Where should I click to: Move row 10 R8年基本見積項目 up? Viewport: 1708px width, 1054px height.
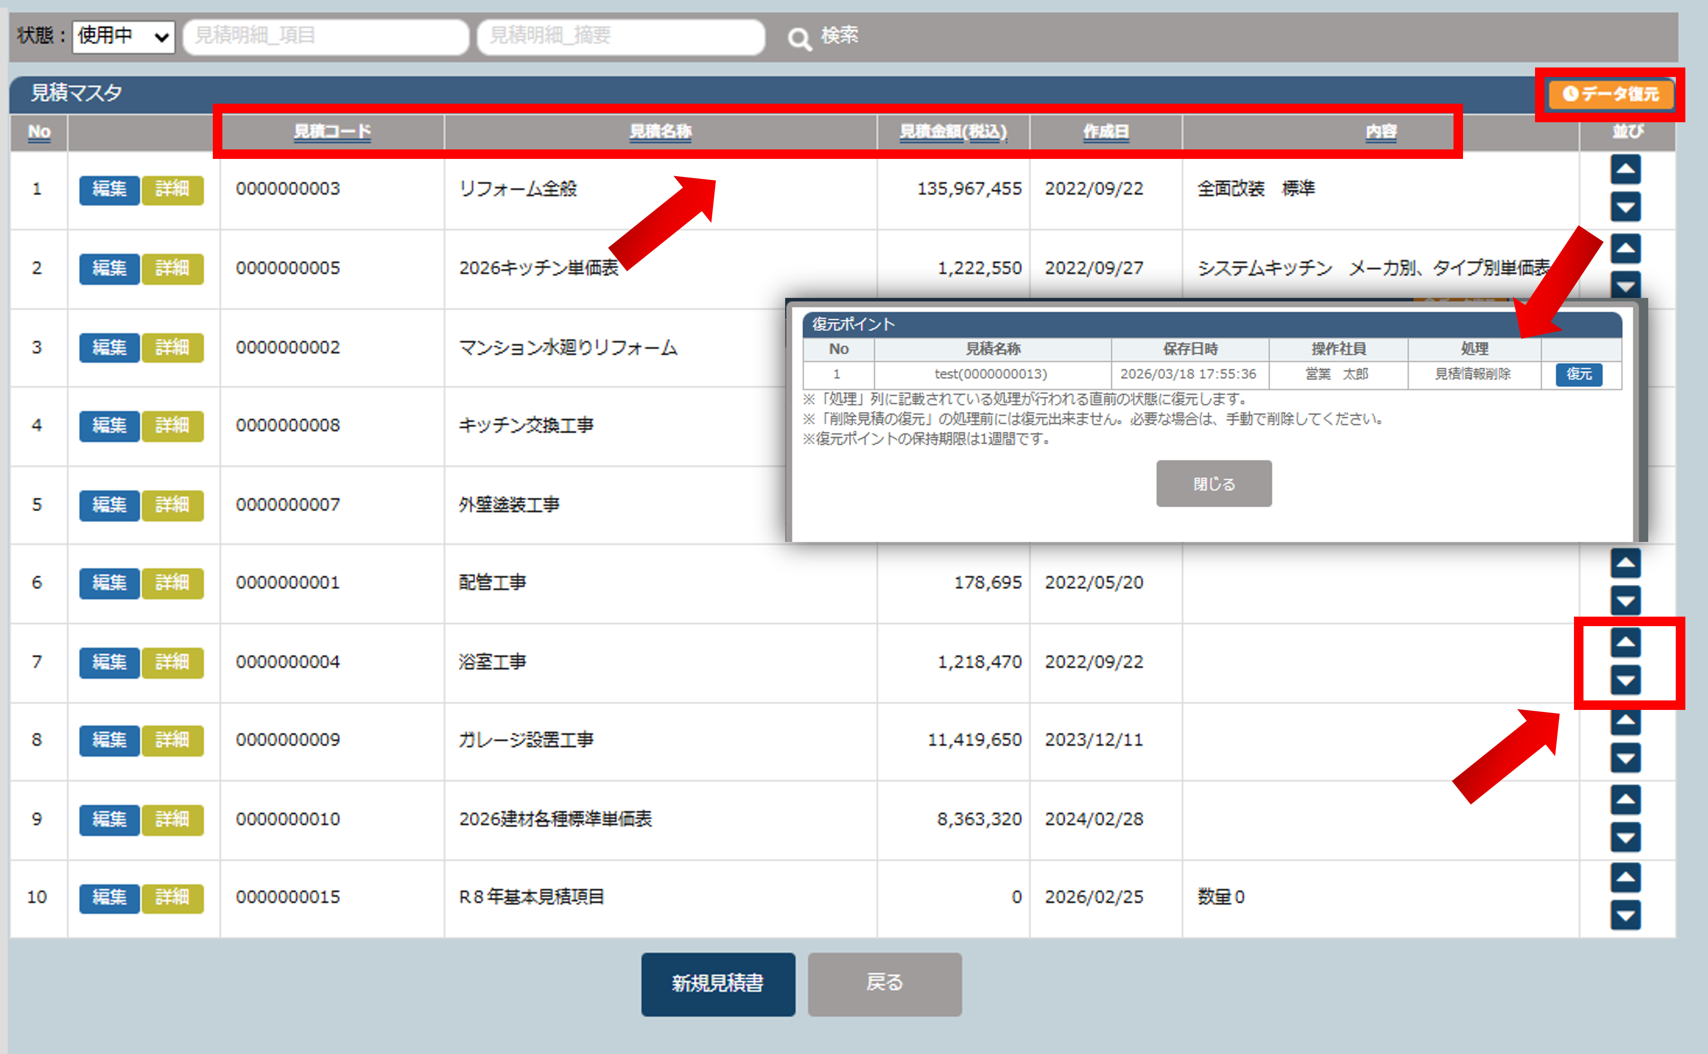(1625, 878)
